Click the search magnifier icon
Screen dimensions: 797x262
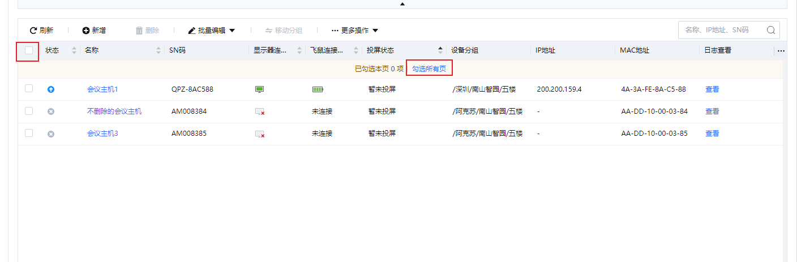[770, 30]
